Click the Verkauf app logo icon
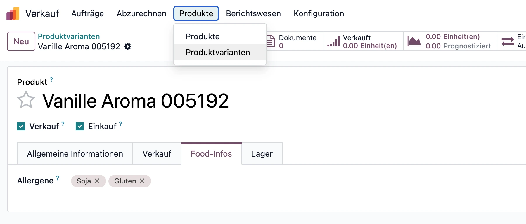This screenshot has width=526, height=224. 13,13
